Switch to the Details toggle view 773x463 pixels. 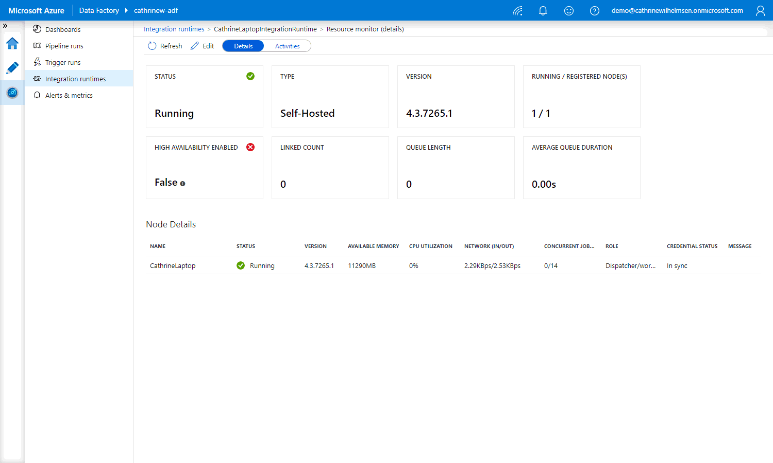pos(243,46)
